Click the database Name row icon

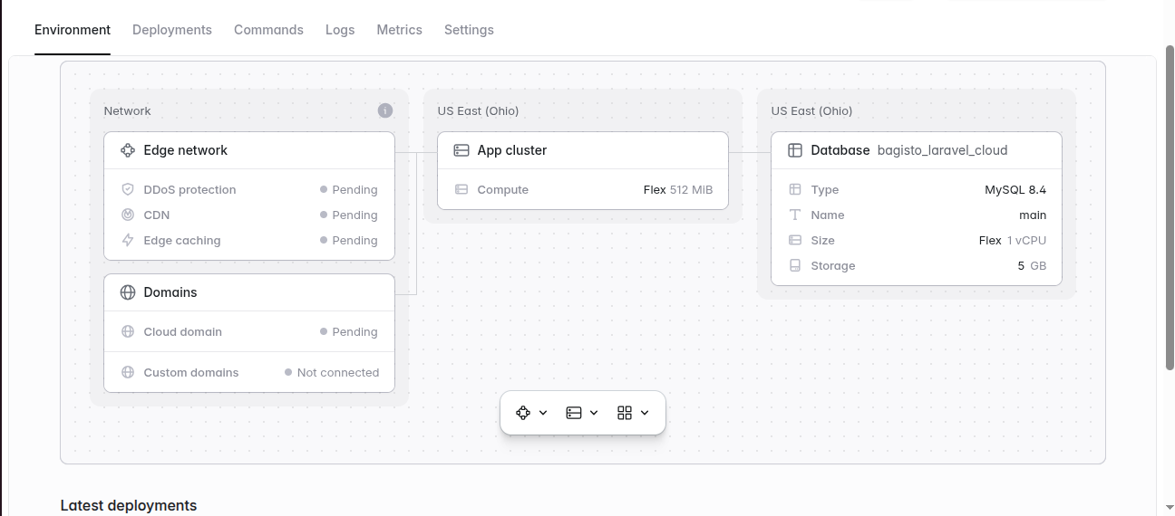coord(795,215)
